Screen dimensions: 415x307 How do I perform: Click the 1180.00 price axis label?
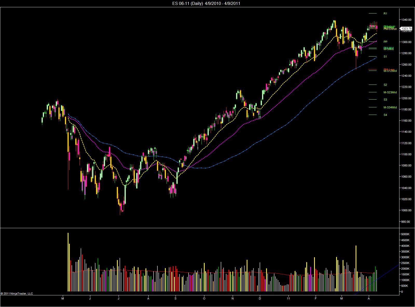[406, 109]
